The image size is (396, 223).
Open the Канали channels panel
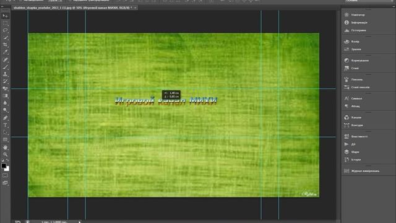pyautogui.click(x=353, y=118)
